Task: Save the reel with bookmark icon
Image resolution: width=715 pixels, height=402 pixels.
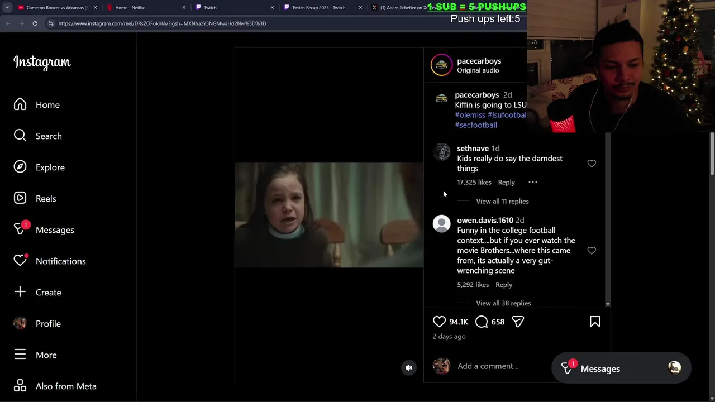Action: click(595, 322)
